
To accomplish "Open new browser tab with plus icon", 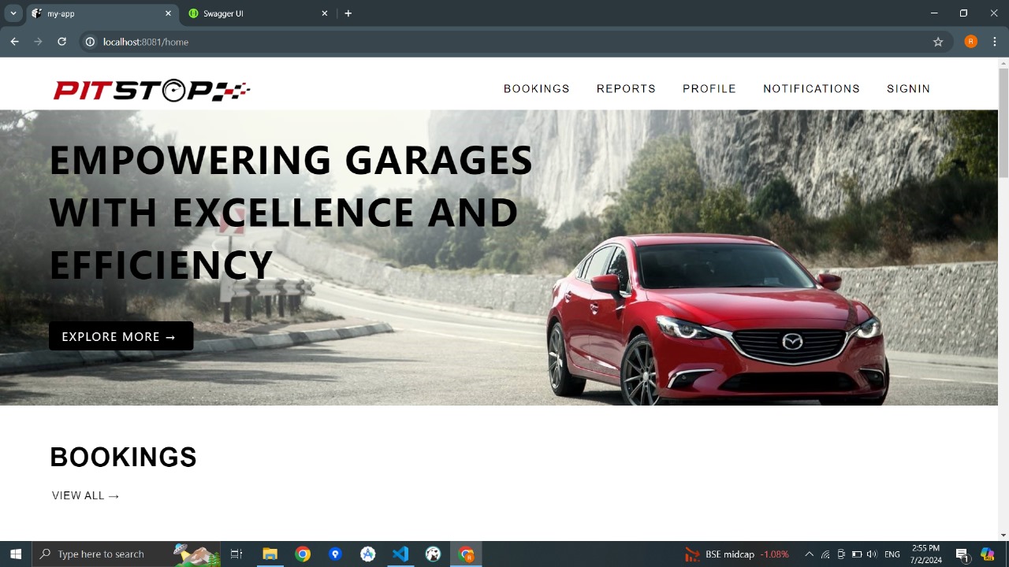I will pyautogui.click(x=348, y=13).
